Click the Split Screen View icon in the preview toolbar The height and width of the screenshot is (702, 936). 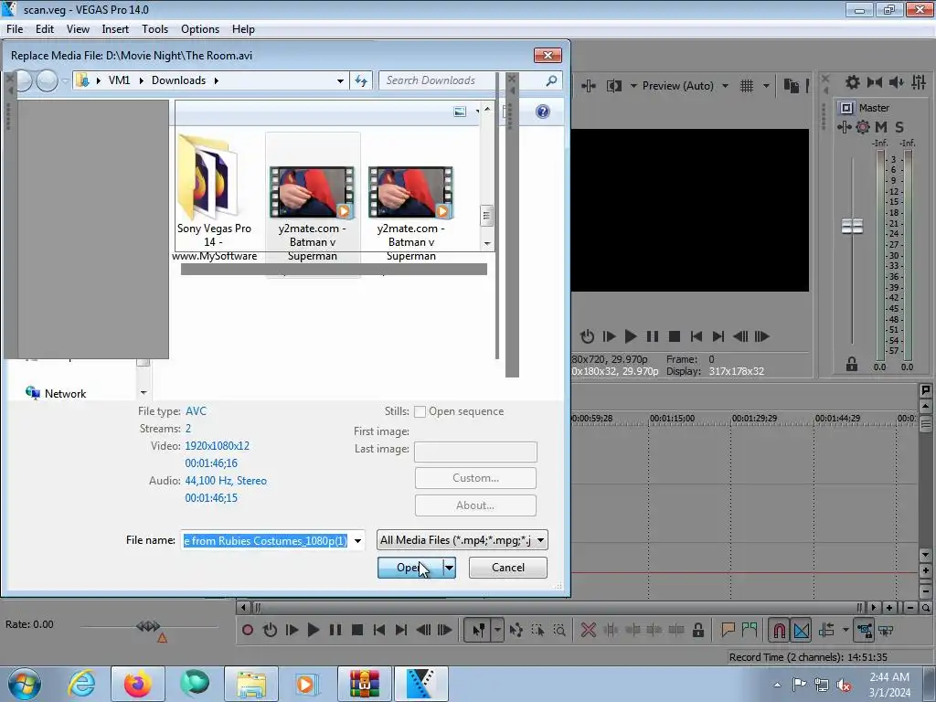click(614, 86)
